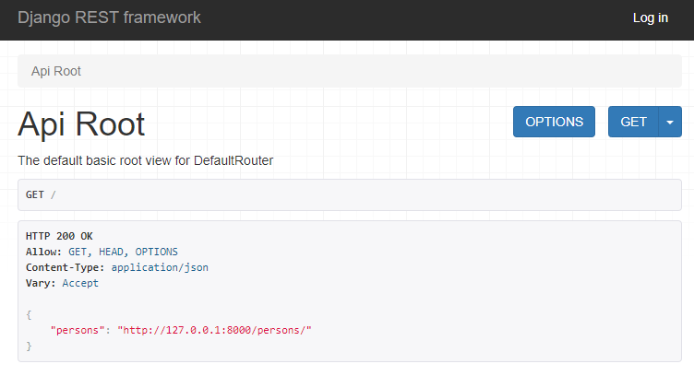The image size is (694, 376).
Task: Click the Vary Accept header value
Action: tap(80, 283)
